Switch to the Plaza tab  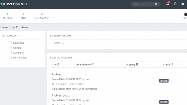(23, 16)
